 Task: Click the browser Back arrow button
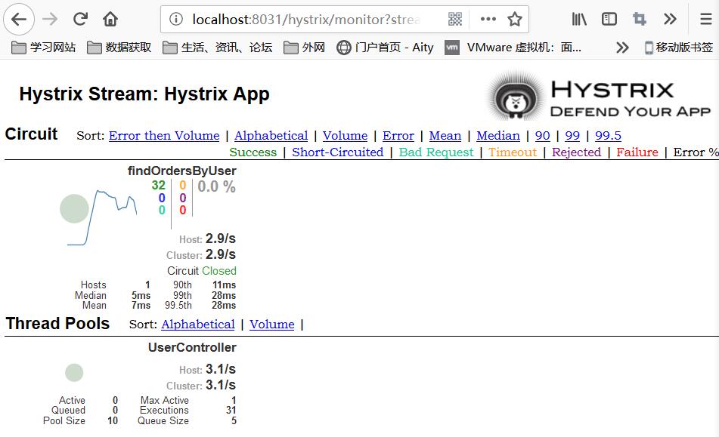click(19, 19)
